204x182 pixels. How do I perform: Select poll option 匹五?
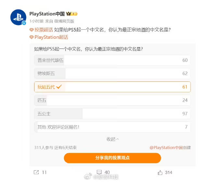click(x=112, y=100)
